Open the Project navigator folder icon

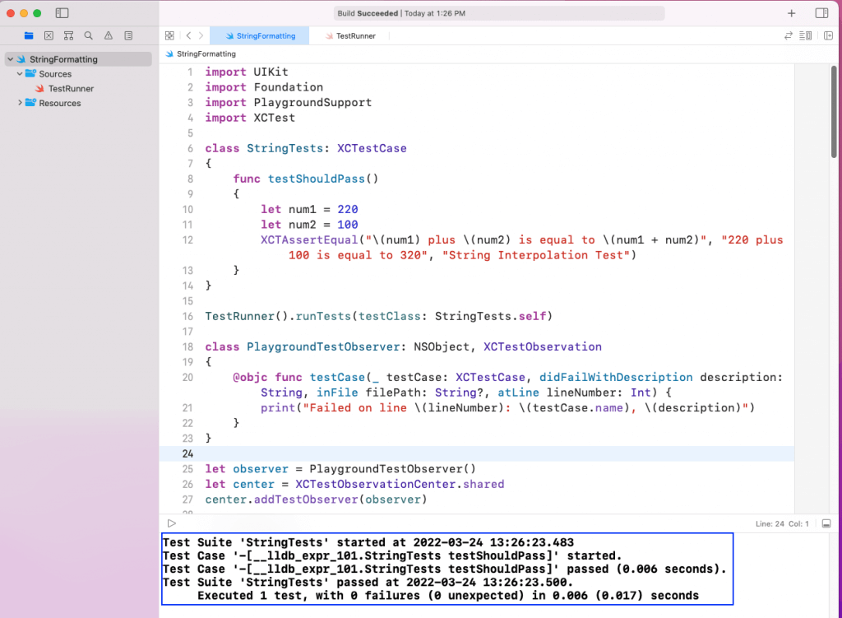click(29, 35)
